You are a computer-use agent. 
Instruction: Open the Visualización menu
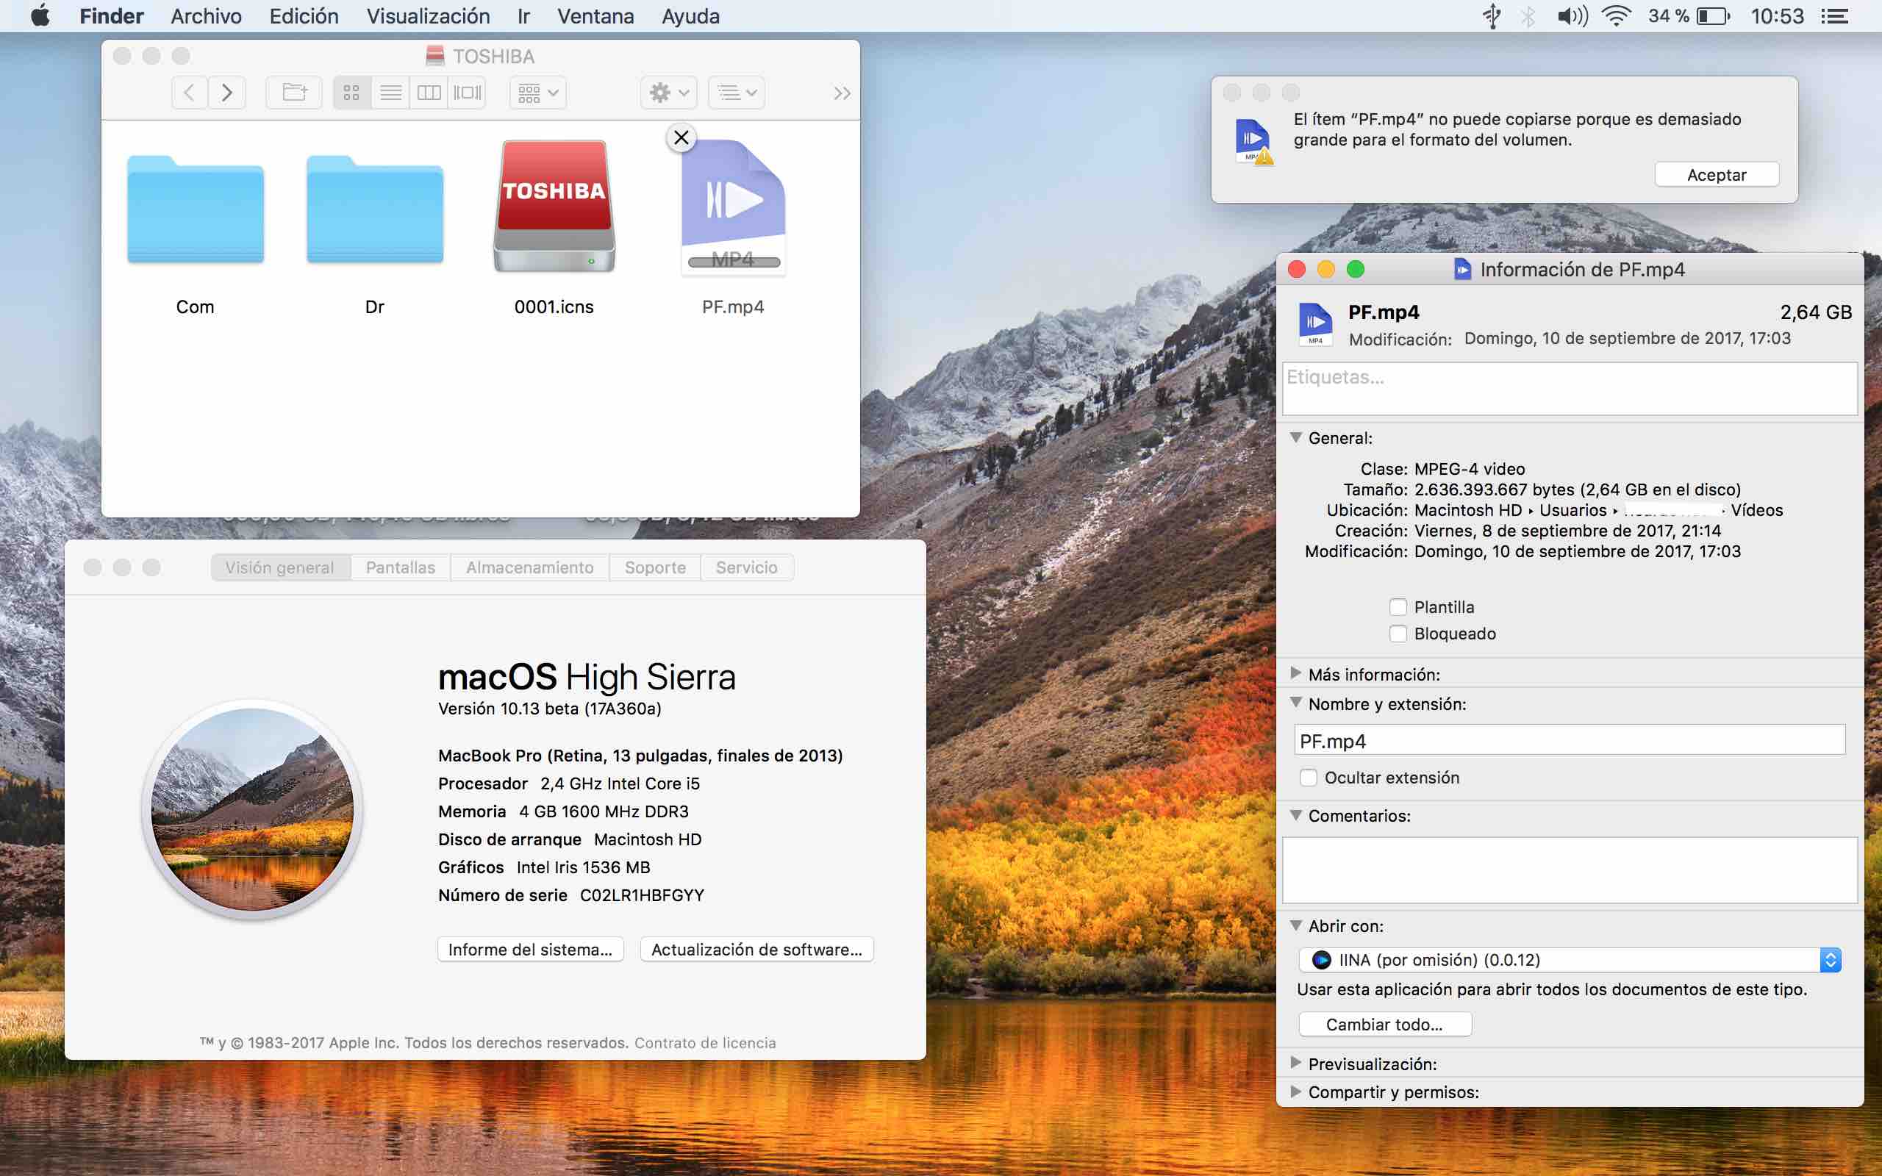pyautogui.click(x=429, y=15)
